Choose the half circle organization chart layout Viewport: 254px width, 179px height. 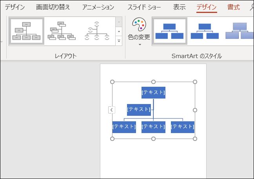click(x=97, y=31)
